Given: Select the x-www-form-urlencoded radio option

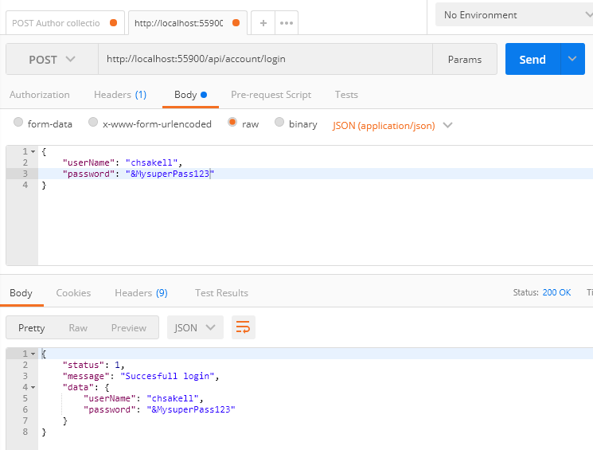Looking at the screenshot, I should tap(93, 123).
